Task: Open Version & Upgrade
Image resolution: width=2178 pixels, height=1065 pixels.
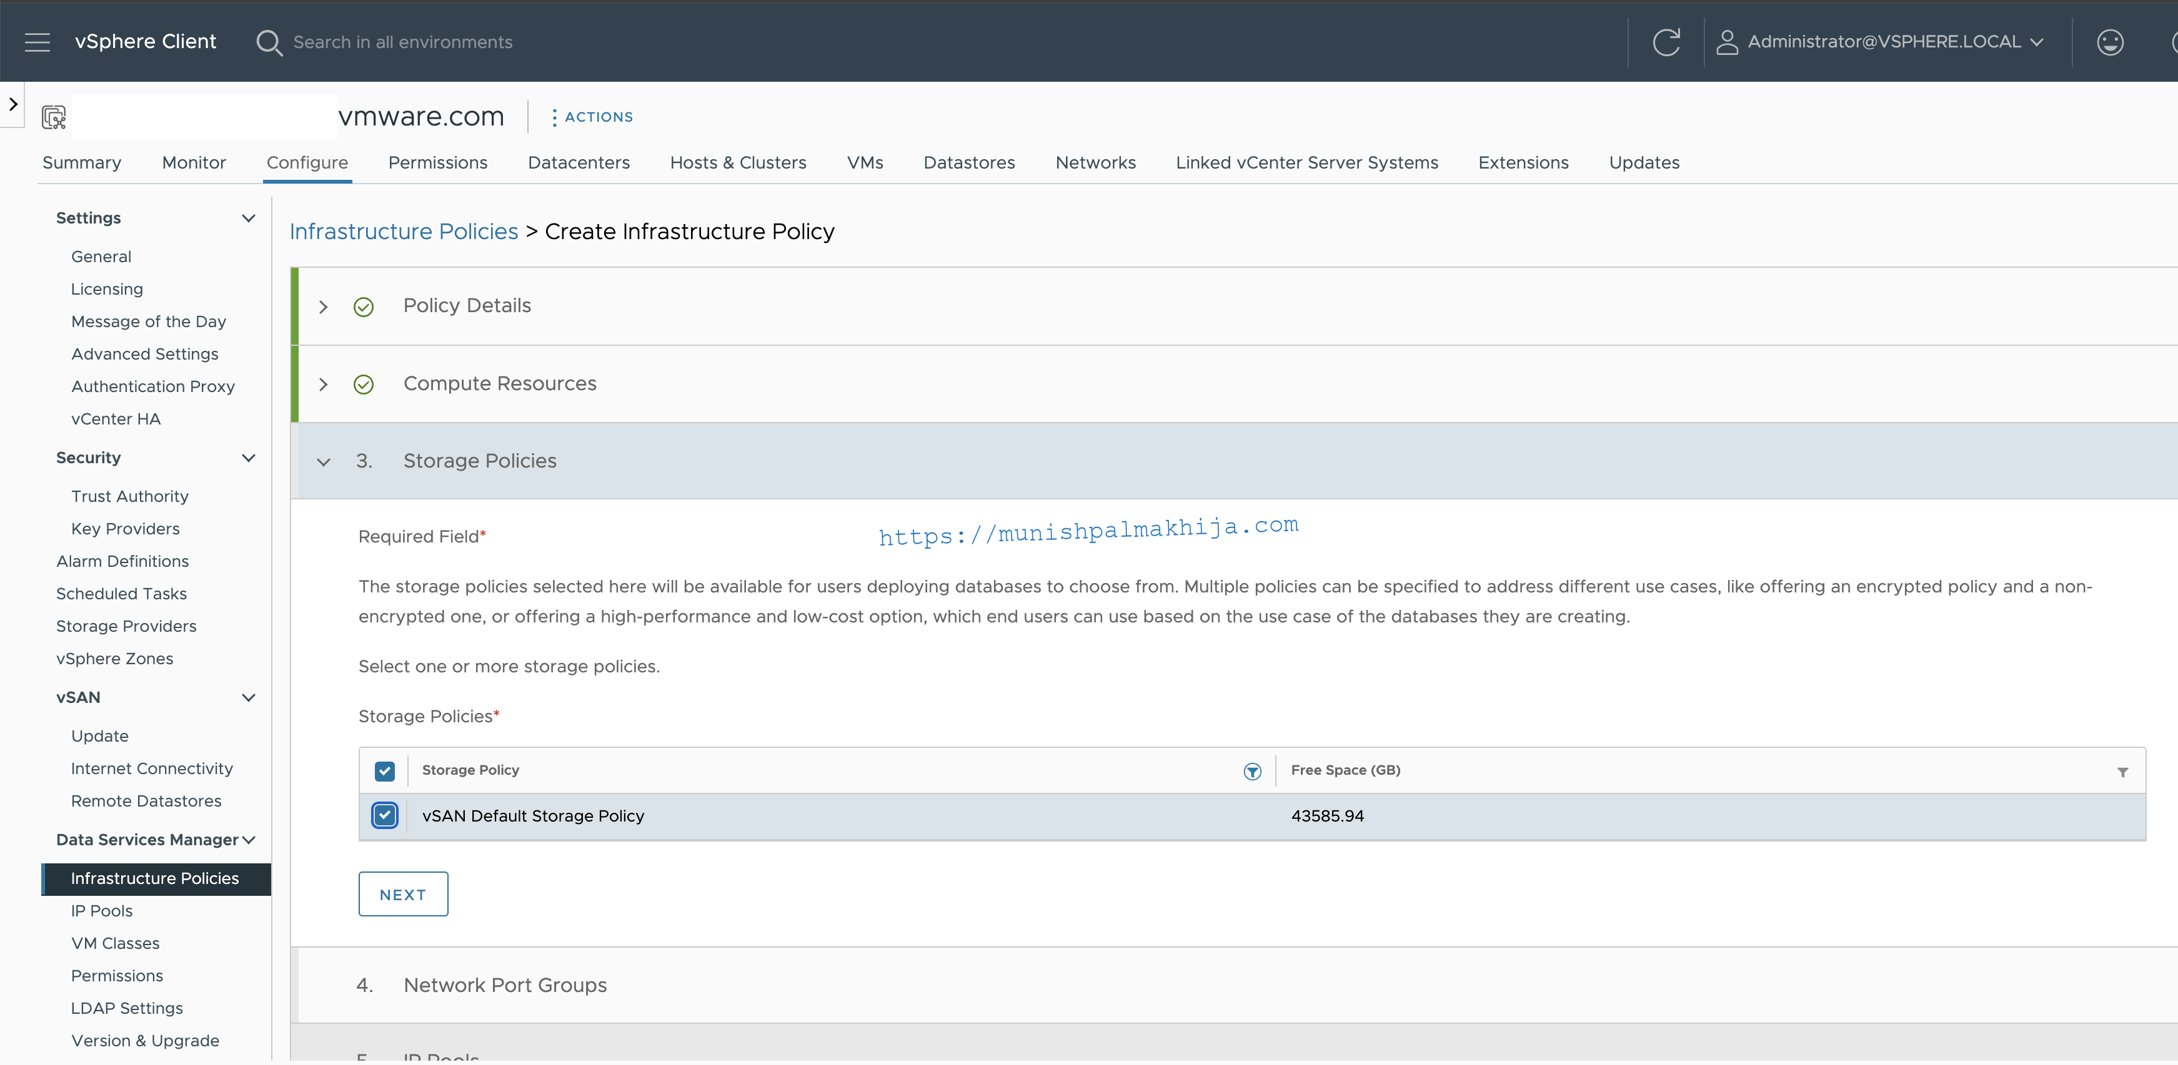Action: click(x=144, y=1041)
